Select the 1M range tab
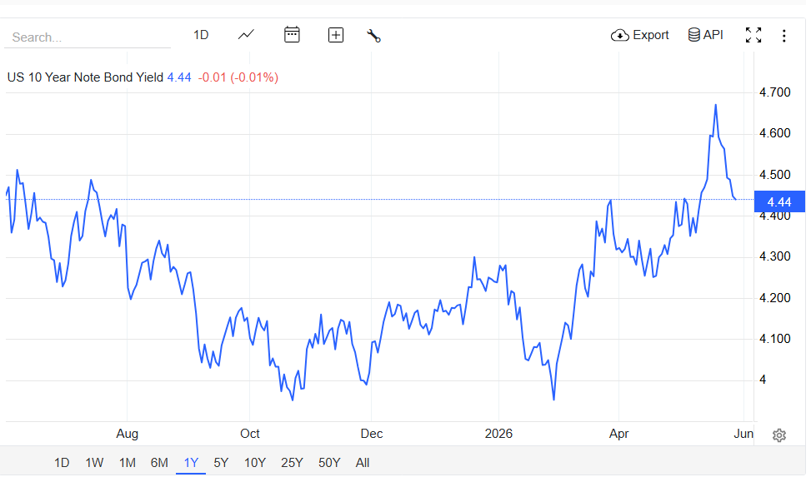This screenshot has height=477, width=811. click(x=128, y=463)
